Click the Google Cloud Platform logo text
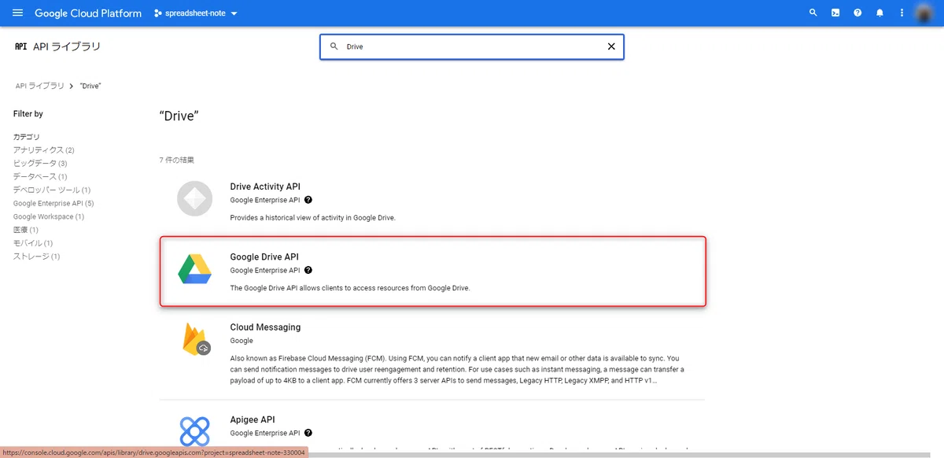 pos(88,13)
